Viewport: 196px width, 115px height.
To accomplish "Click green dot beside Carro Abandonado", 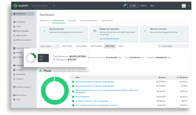I will pos(73,82).
